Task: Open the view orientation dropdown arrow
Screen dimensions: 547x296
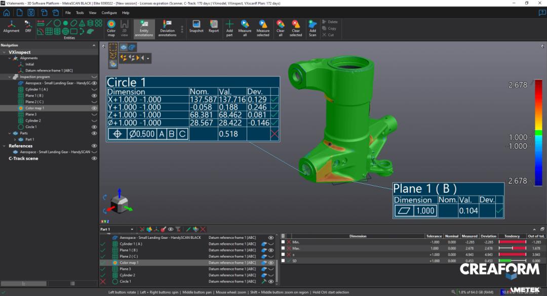Action: pos(148,58)
